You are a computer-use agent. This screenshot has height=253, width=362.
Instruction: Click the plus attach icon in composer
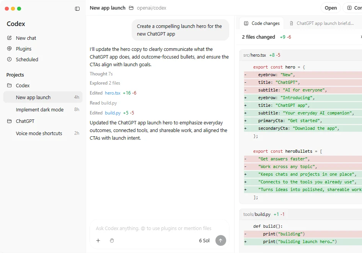point(98,240)
